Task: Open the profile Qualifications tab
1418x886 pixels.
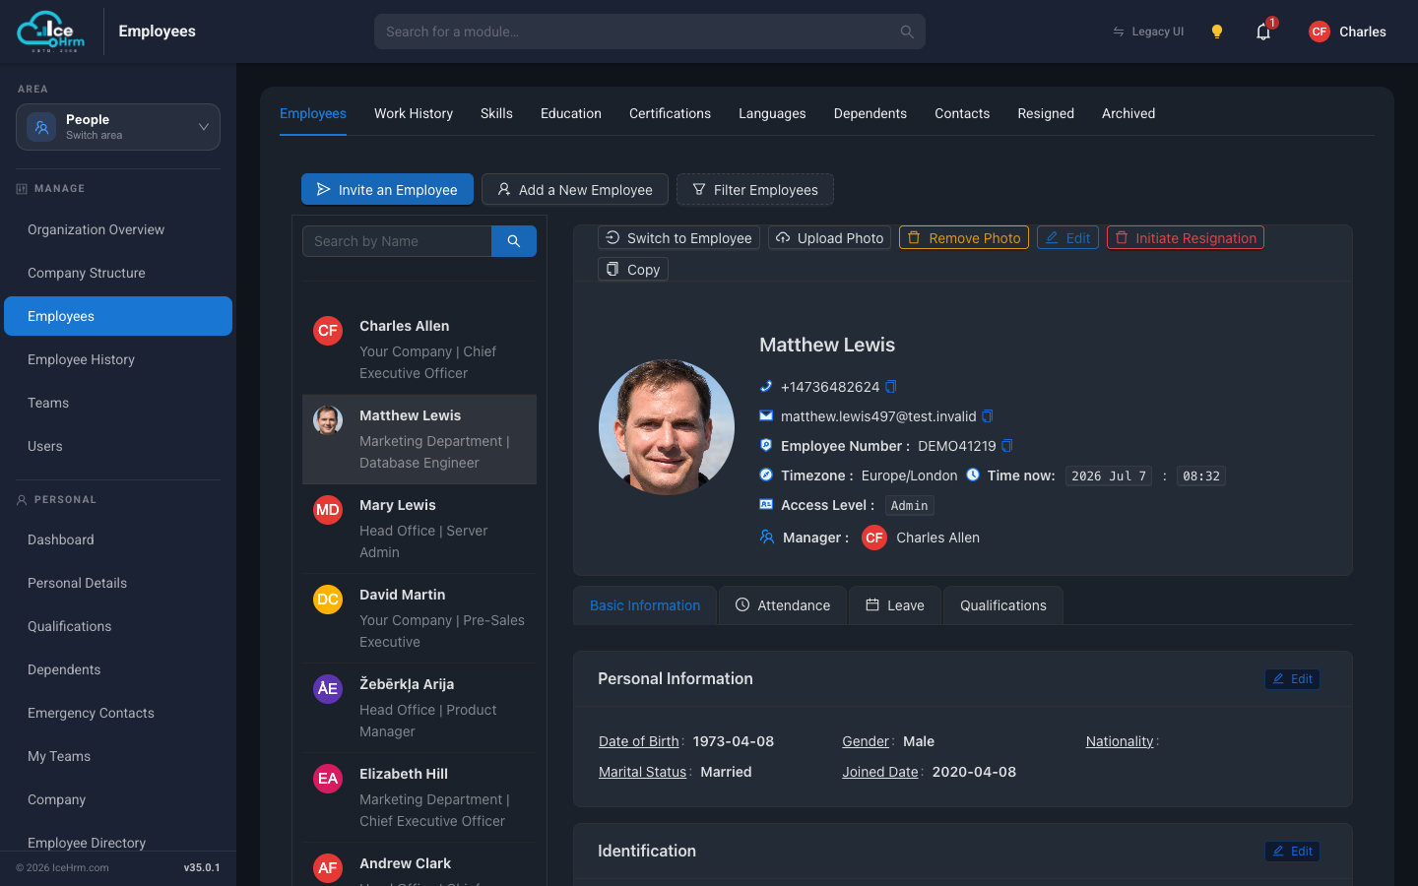Action: point(1002,605)
